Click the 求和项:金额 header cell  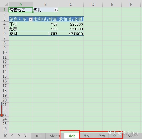(x=71, y=19)
